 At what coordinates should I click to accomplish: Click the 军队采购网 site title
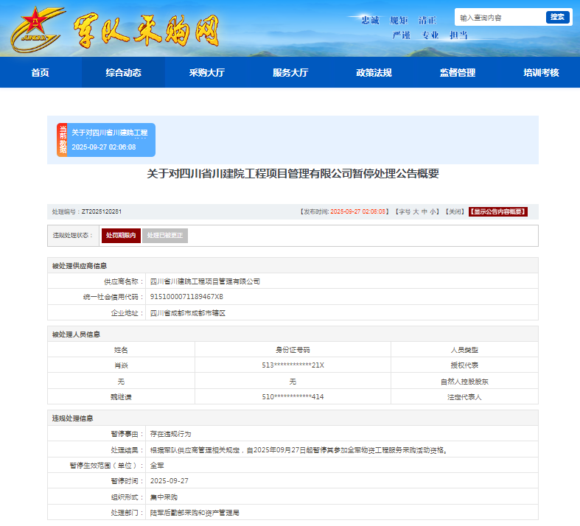(147, 29)
